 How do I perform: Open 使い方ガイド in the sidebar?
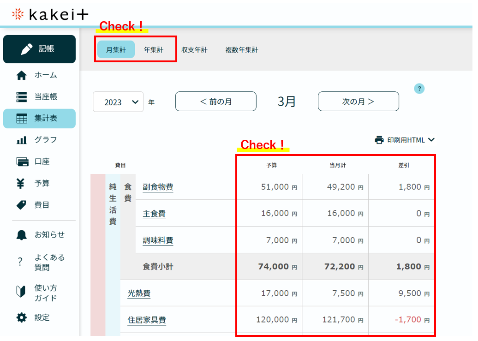pos(45,293)
